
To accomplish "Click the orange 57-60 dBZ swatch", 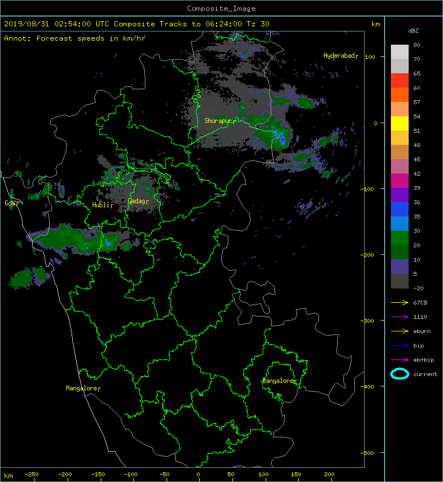I will point(400,95).
